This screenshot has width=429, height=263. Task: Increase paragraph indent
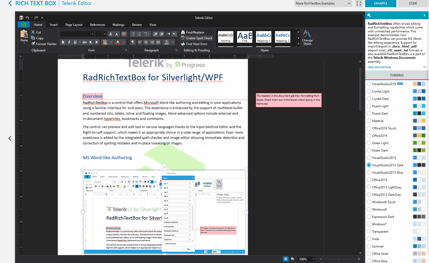[x=162, y=34]
